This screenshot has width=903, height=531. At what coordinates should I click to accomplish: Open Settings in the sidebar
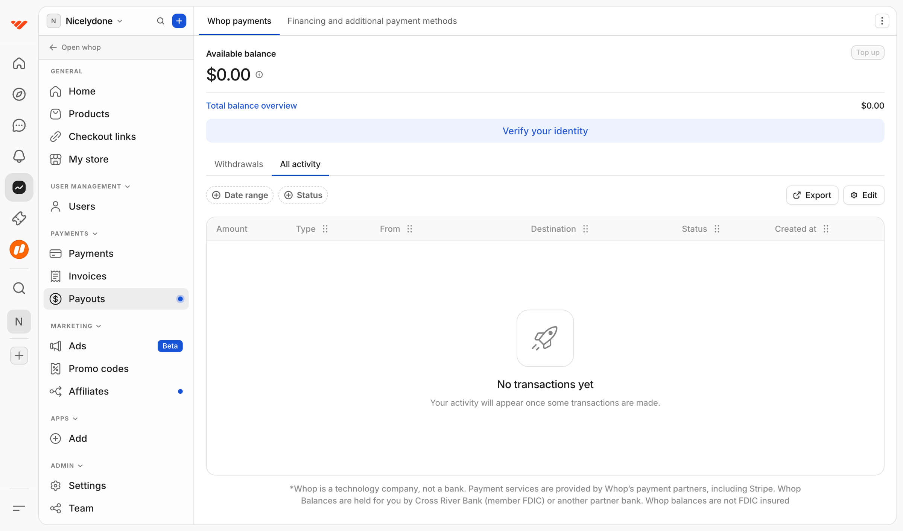[x=116, y=485]
